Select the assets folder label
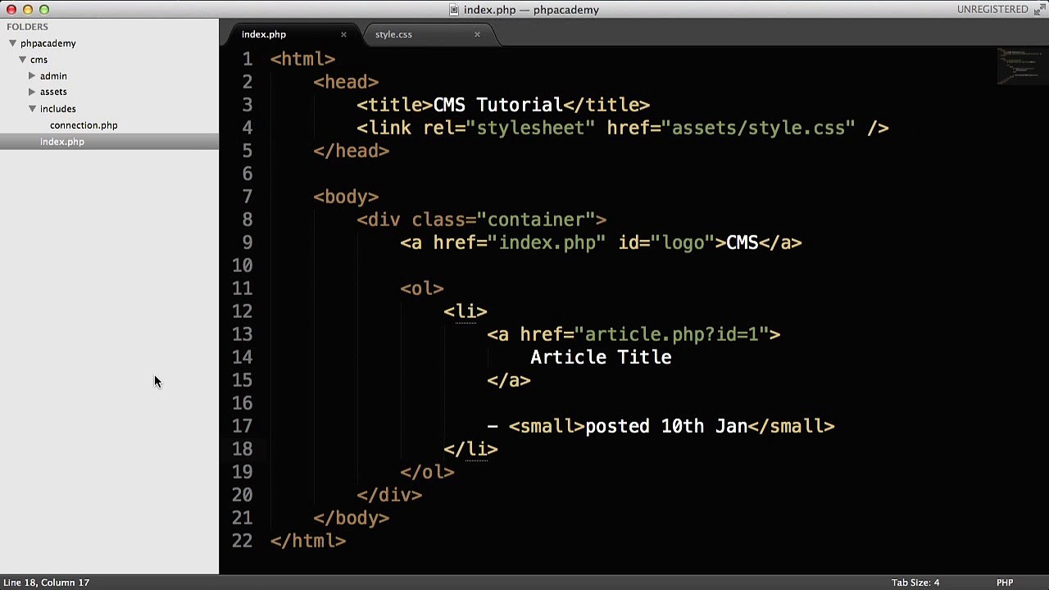Viewport: 1049px width, 590px height. [x=53, y=92]
